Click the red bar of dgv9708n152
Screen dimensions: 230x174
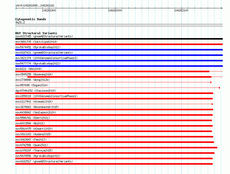point(114,93)
